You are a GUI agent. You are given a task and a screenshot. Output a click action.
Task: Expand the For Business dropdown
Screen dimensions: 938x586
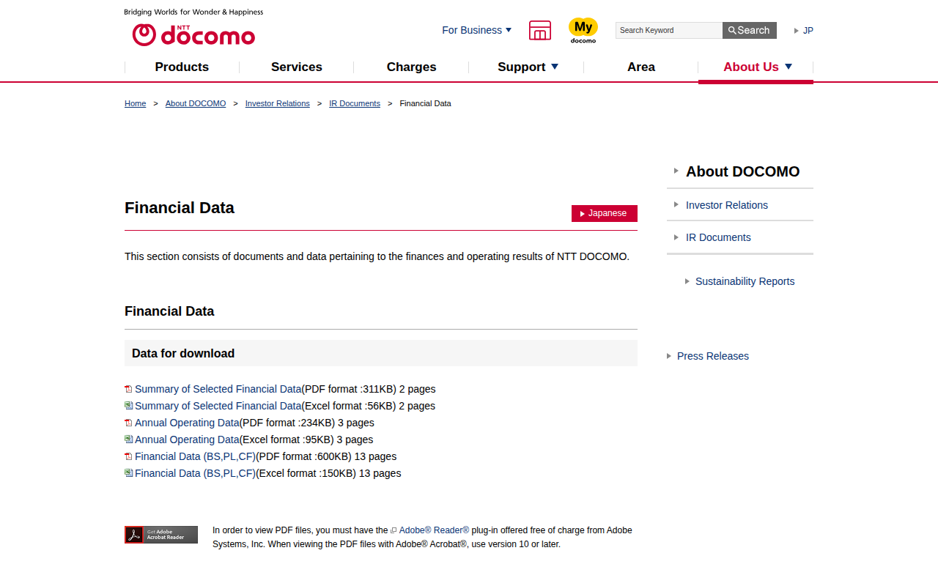click(477, 30)
